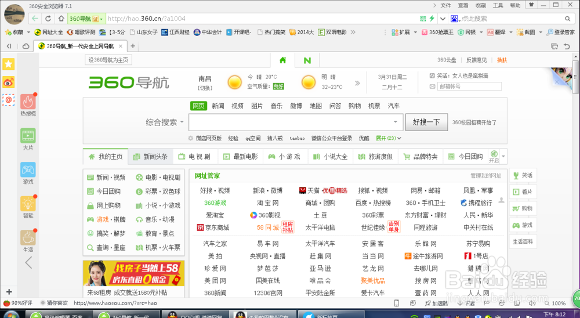580x318 pixels.
Task: Click 加速器 accelerator in status bar
Action: (437, 303)
